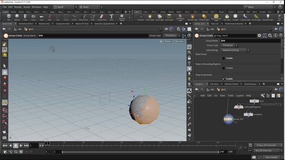The height and width of the screenshot is (160, 285).
Task: Open the No cam dropdown in viewport
Action: [179, 41]
